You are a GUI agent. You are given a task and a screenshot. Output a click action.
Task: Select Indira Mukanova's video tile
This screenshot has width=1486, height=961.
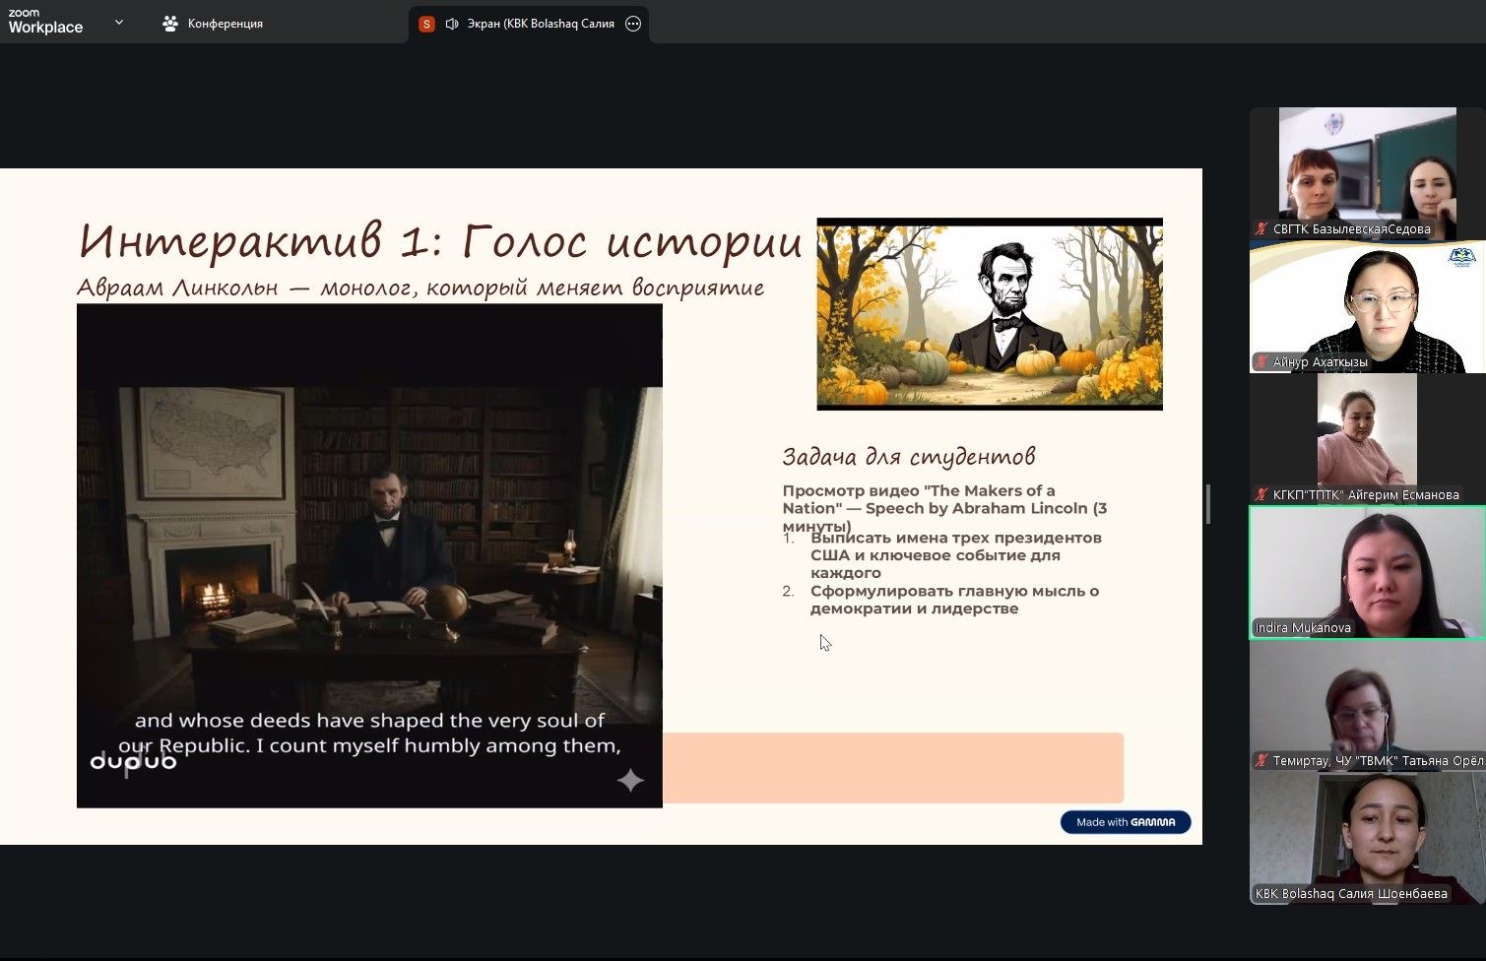[x=1367, y=572]
